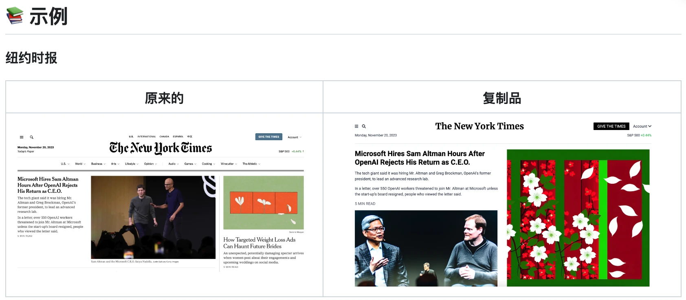Switch to ESPAÑOL edition link
This screenshot has width=686, height=300.
tap(178, 137)
